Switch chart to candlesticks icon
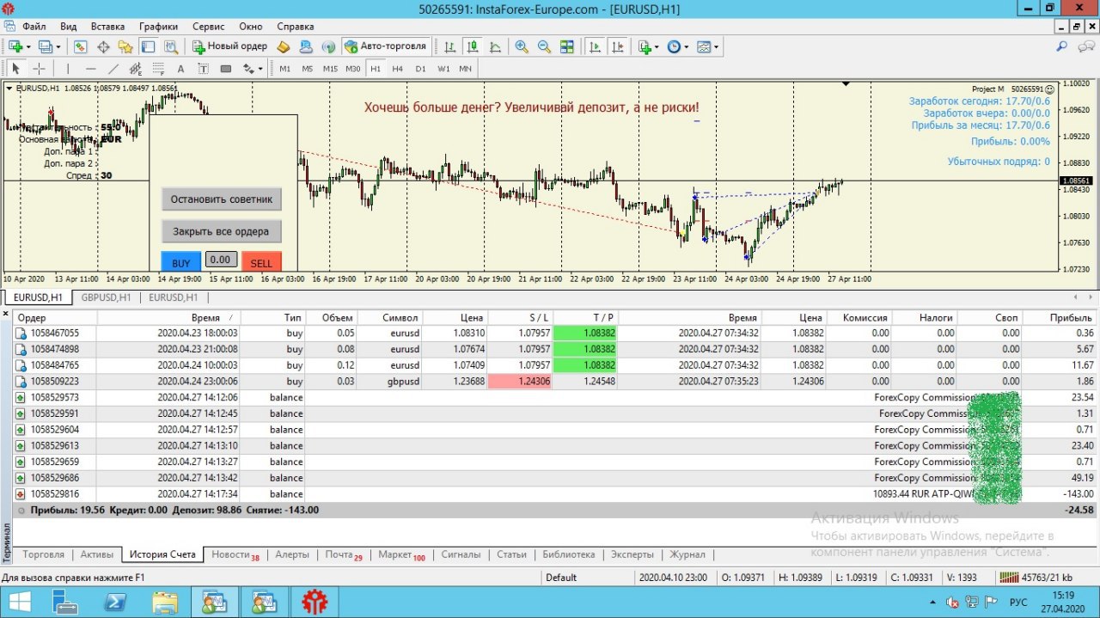 point(473,46)
